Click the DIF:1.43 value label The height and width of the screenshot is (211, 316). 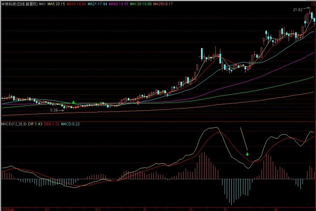point(35,124)
